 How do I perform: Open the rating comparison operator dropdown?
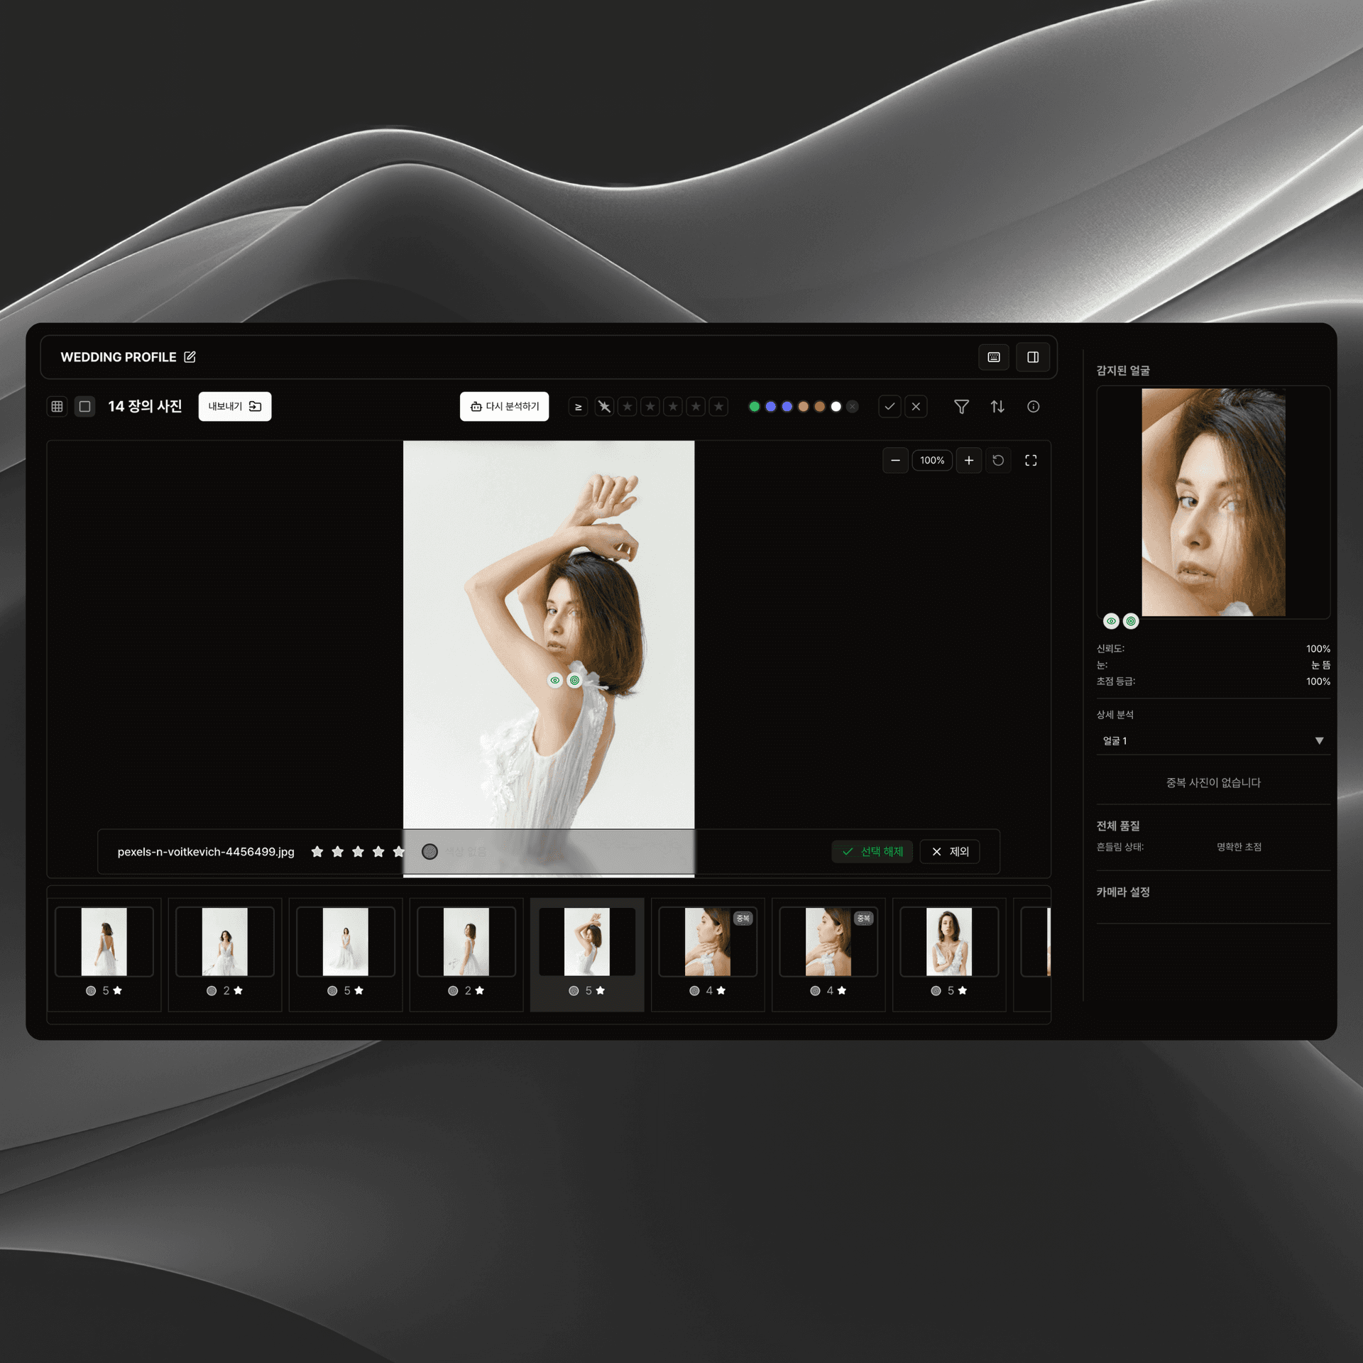pos(578,406)
